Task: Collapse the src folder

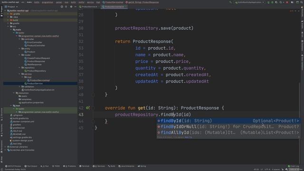Action: pos(8,27)
